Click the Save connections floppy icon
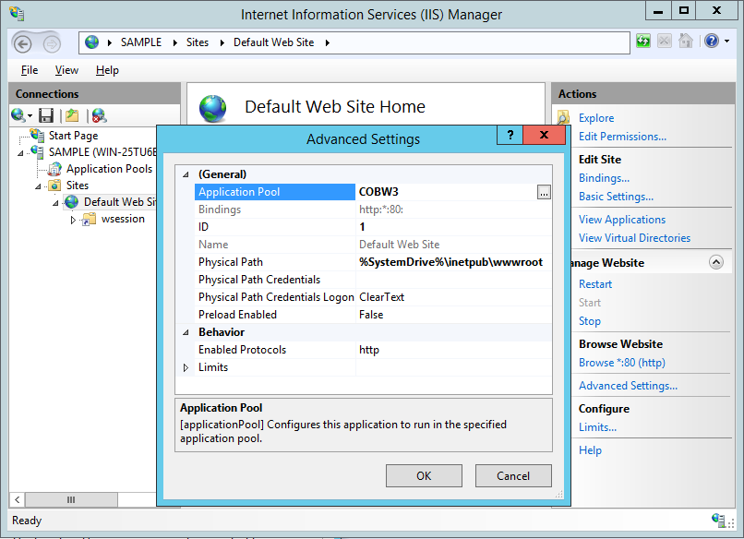The width and height of the screenshot is (744, 539). (x=46, y=115)
